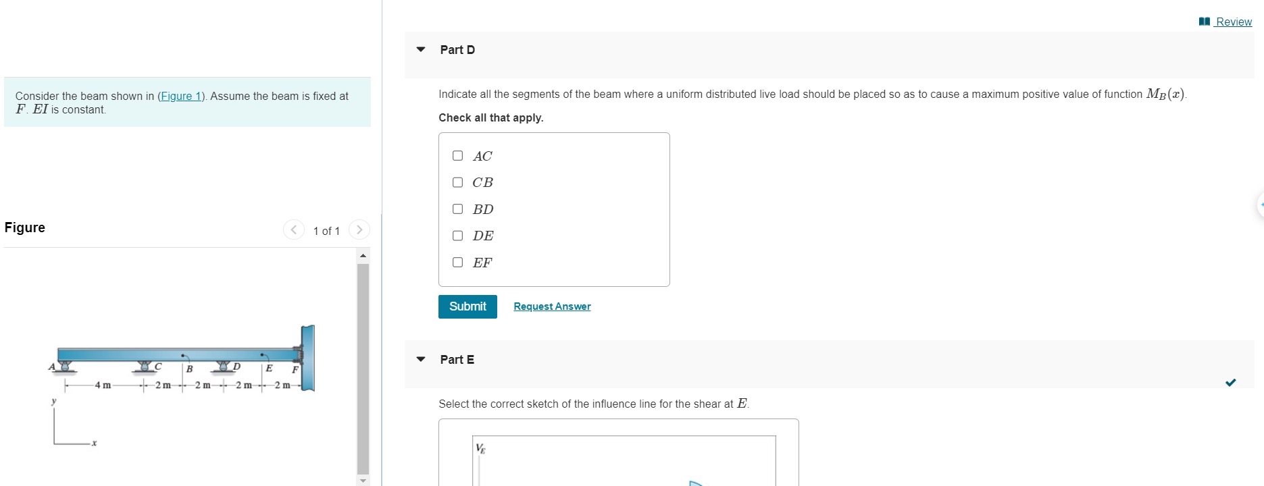Image resolution: width=1264 pixels, height=486 pixels.
Task: Click the green checkmark on Part E
Action: [x=1230, y=382]
